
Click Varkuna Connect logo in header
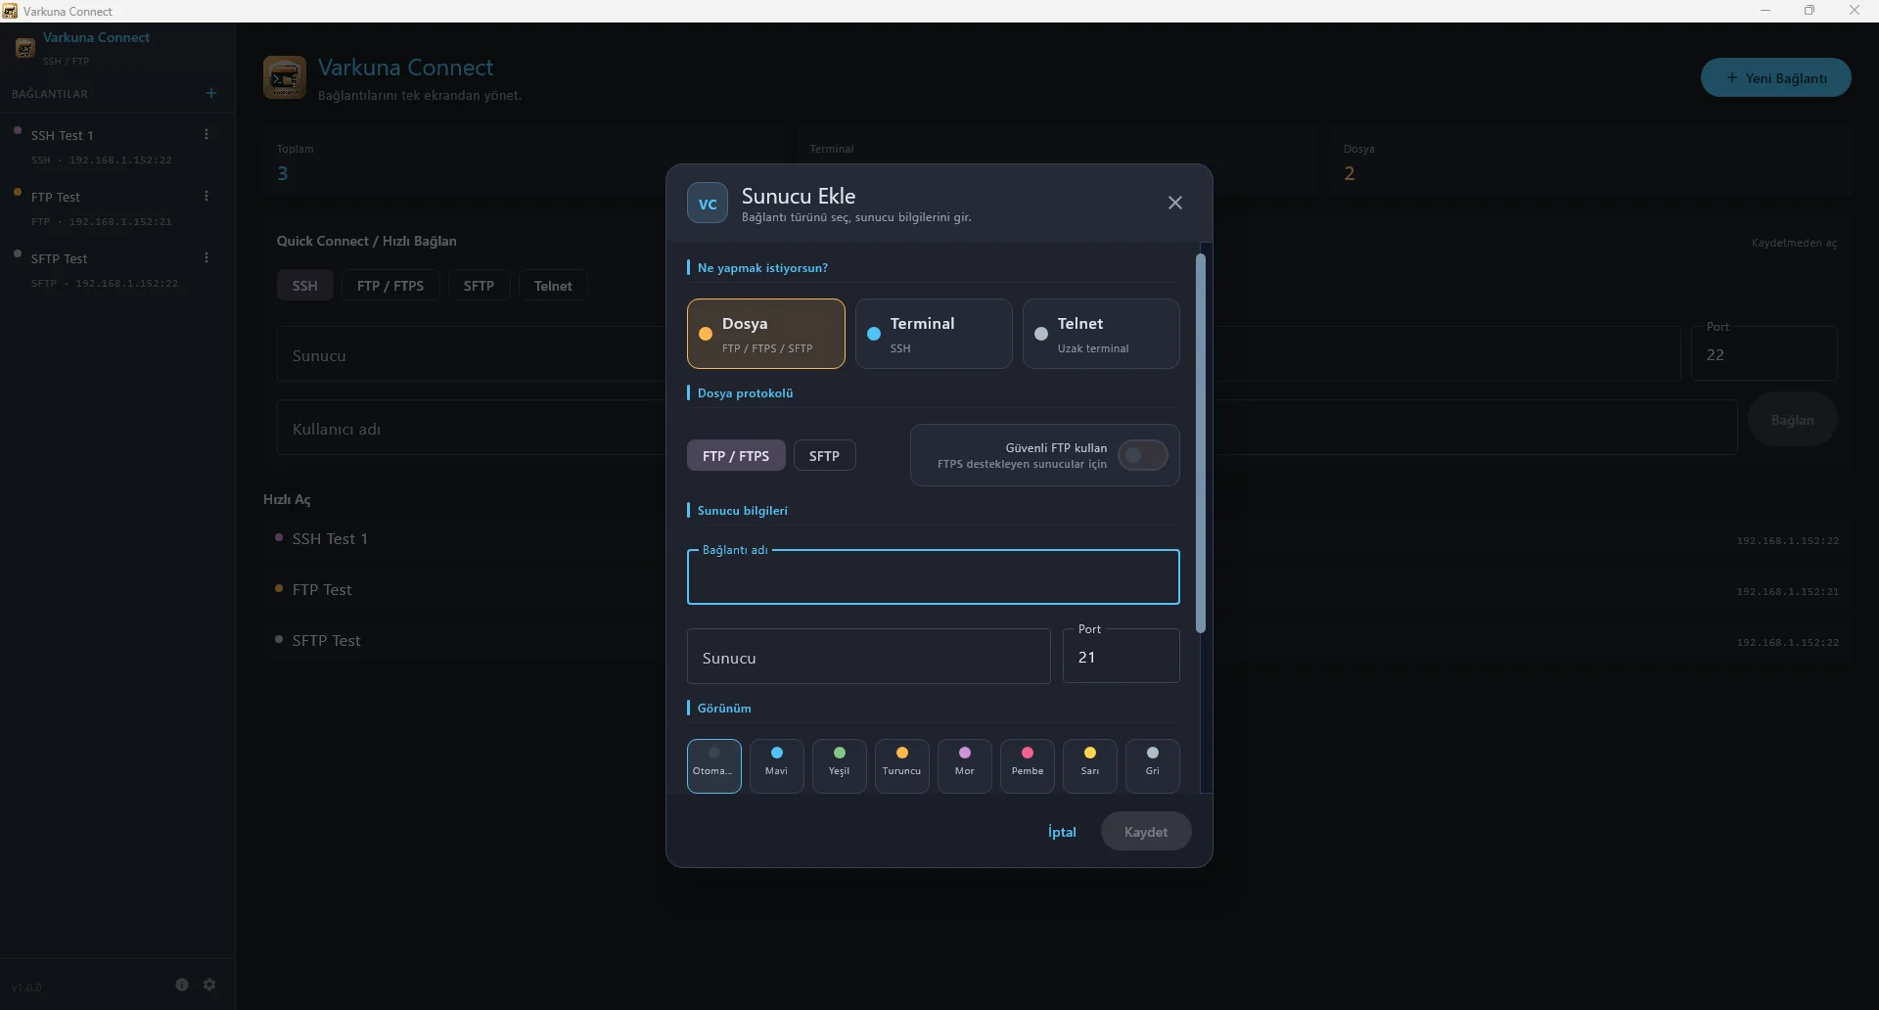click(285, 77)
